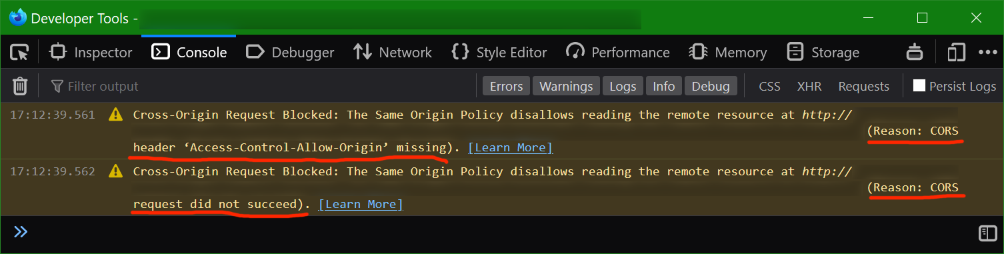Toggle the XHR filter
This screenshot has width=1004, height=254.
[809, 86]
